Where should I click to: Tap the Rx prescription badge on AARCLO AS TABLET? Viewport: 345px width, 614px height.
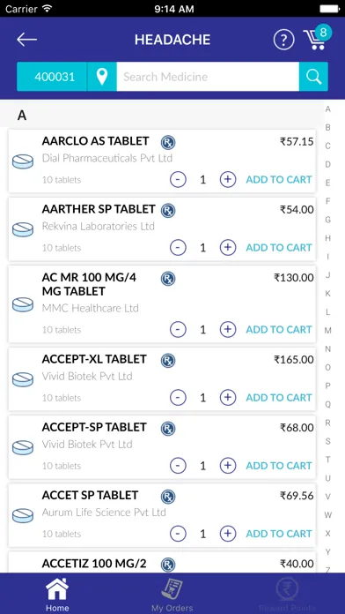[x=168, y=142]
